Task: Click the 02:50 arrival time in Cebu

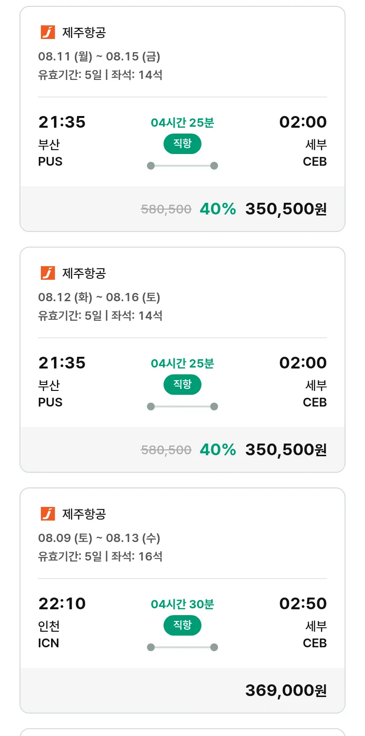Action: tap(303, 603)
